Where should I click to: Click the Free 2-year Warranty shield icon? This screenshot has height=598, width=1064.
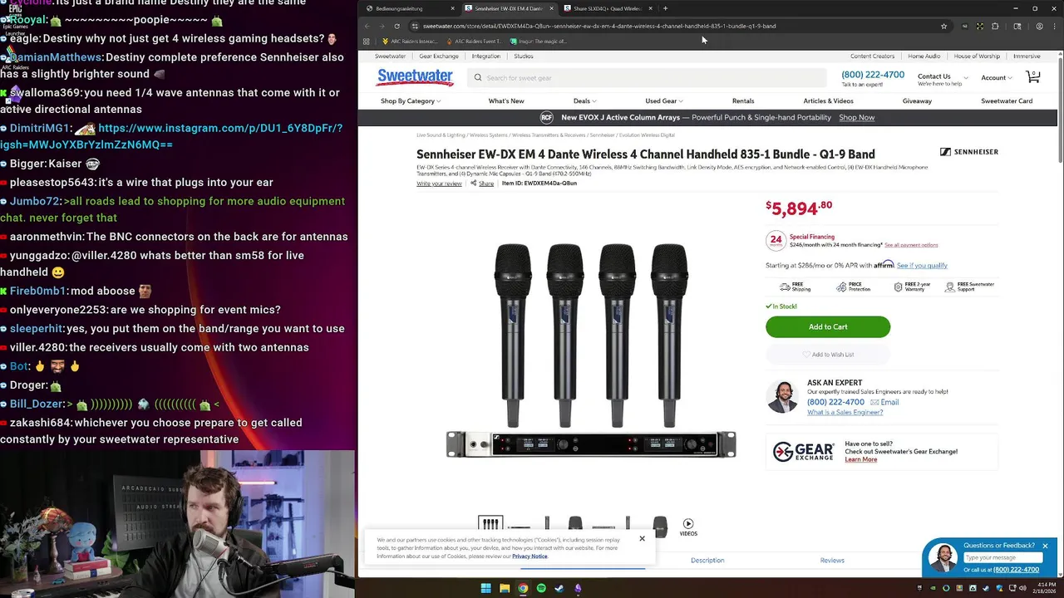coord(898,287)
